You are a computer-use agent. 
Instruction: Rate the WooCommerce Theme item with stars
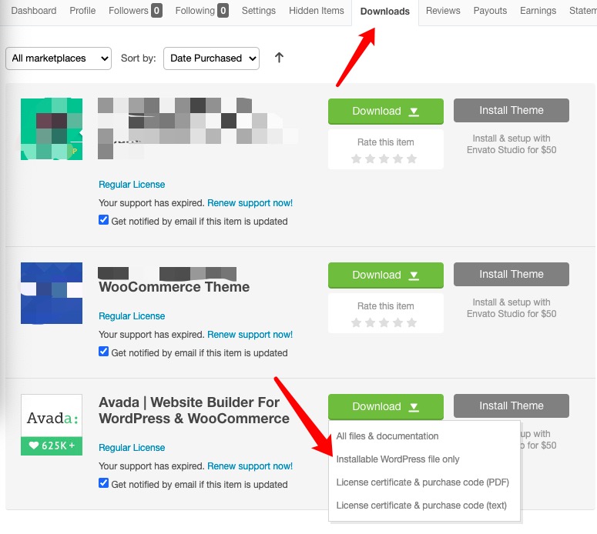tap(384, 322)
